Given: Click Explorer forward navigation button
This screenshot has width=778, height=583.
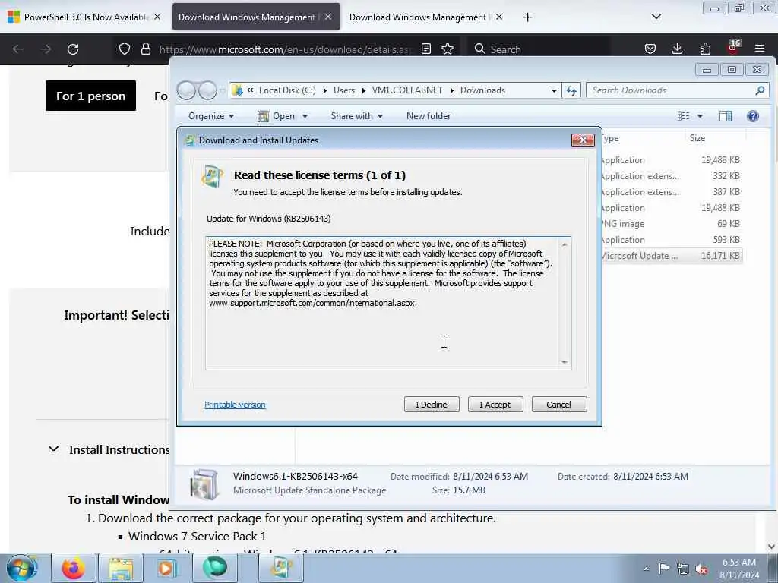Looking at the screenshot, I should tap(207, 90).
